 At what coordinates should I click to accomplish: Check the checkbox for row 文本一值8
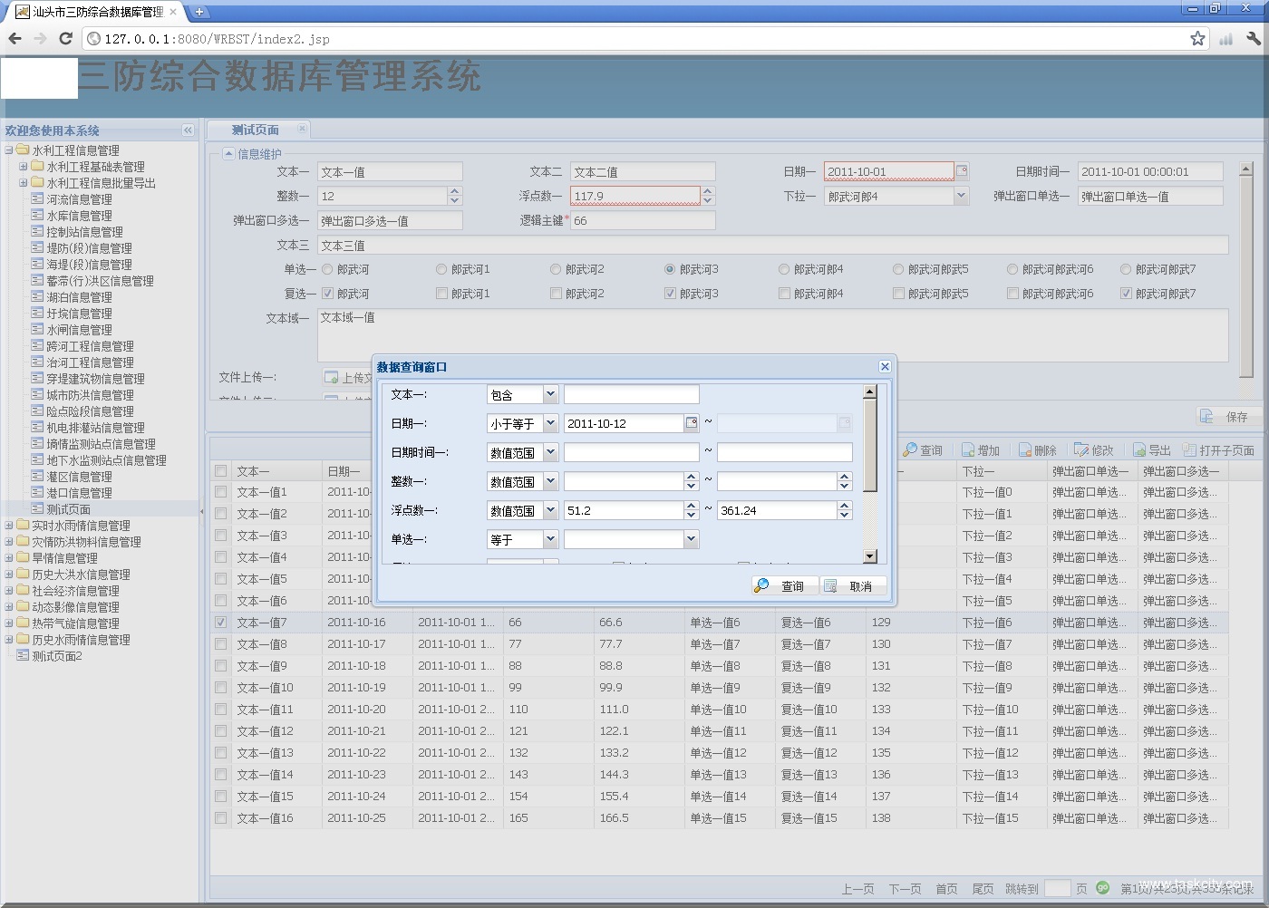click(221, 644)
